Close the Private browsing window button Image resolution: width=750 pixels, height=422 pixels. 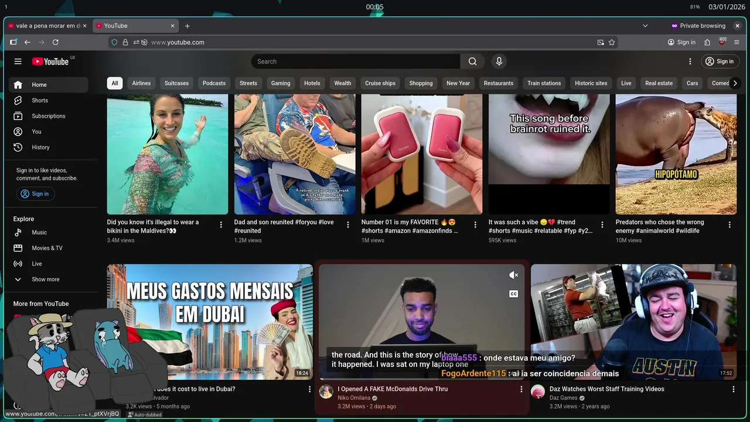[x=737, y=26]
